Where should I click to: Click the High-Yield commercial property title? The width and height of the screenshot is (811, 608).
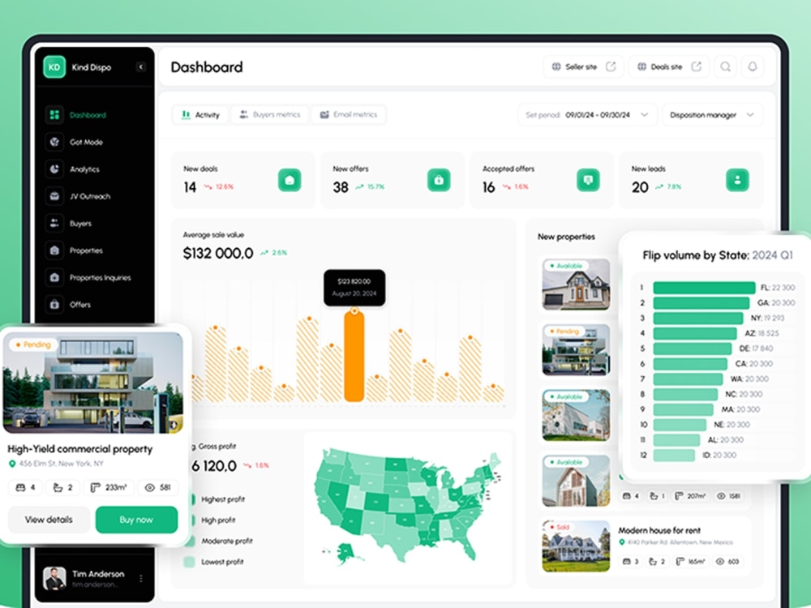point(80,449)
